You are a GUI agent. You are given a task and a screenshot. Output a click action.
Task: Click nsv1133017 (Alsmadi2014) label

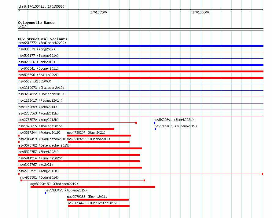point(40,100)
